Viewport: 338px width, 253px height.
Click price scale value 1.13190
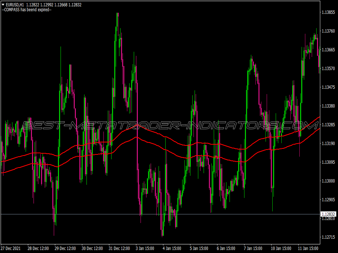tap(328, 144)
